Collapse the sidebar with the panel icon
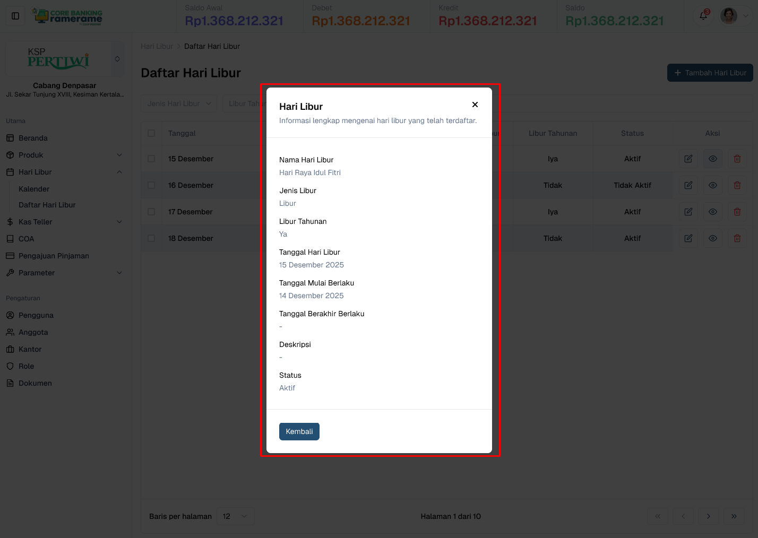 coord(15,15)
